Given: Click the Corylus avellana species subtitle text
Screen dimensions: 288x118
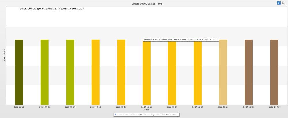Looking at the screenshot, I should 52,9.
